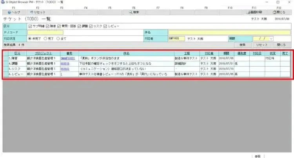Click the F6 検索 magnifier toolbar button
294x158 pixels.
click(134, 12)
